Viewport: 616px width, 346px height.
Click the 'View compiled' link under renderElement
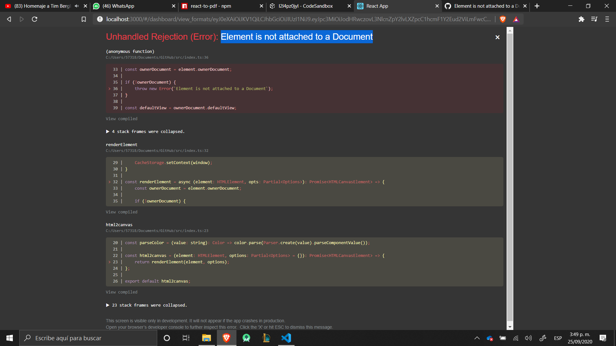pos(121,212)
